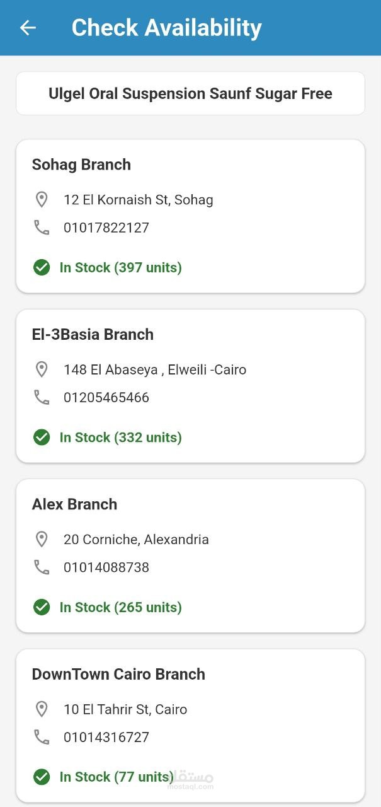Click the location pin for Sohag Branch
Screen dimensions: 381x807
42,200
